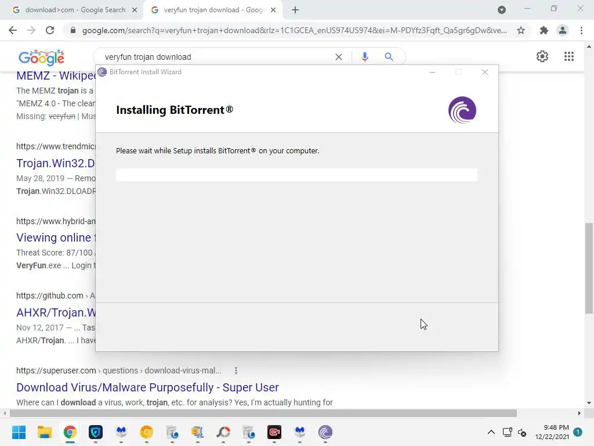This screenshot has width=594, height=446.
Task: Open the orange circle app on taskbar
Action: (x=147, y=432)
